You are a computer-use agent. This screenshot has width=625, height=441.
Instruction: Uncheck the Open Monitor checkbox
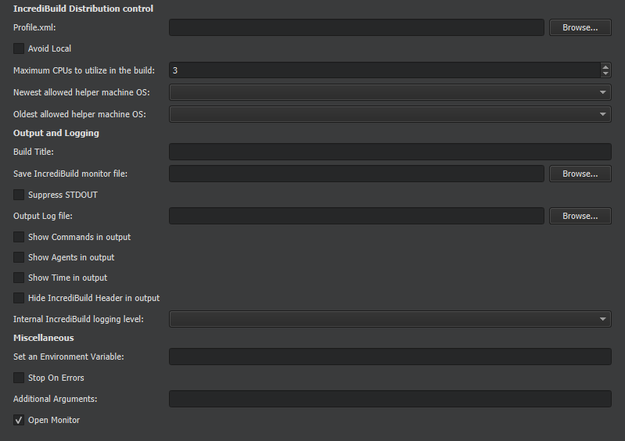tap(19, 420)
